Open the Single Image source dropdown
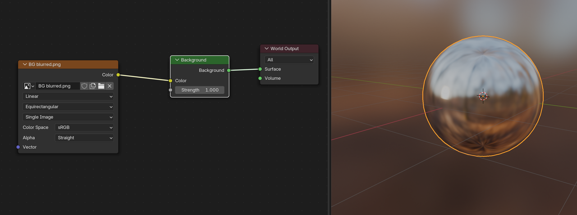Image resolution: width=577 pixels, height=215 pixels. (x=68, y=117)
